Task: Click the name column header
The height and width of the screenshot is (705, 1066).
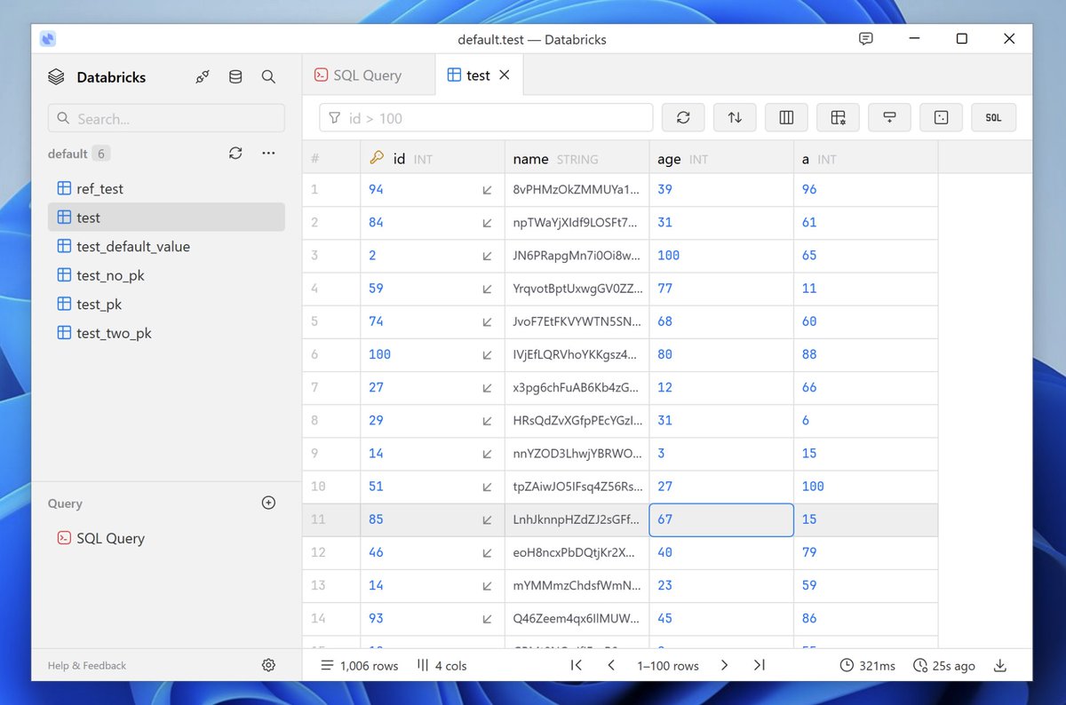Action: pos(577,159)
